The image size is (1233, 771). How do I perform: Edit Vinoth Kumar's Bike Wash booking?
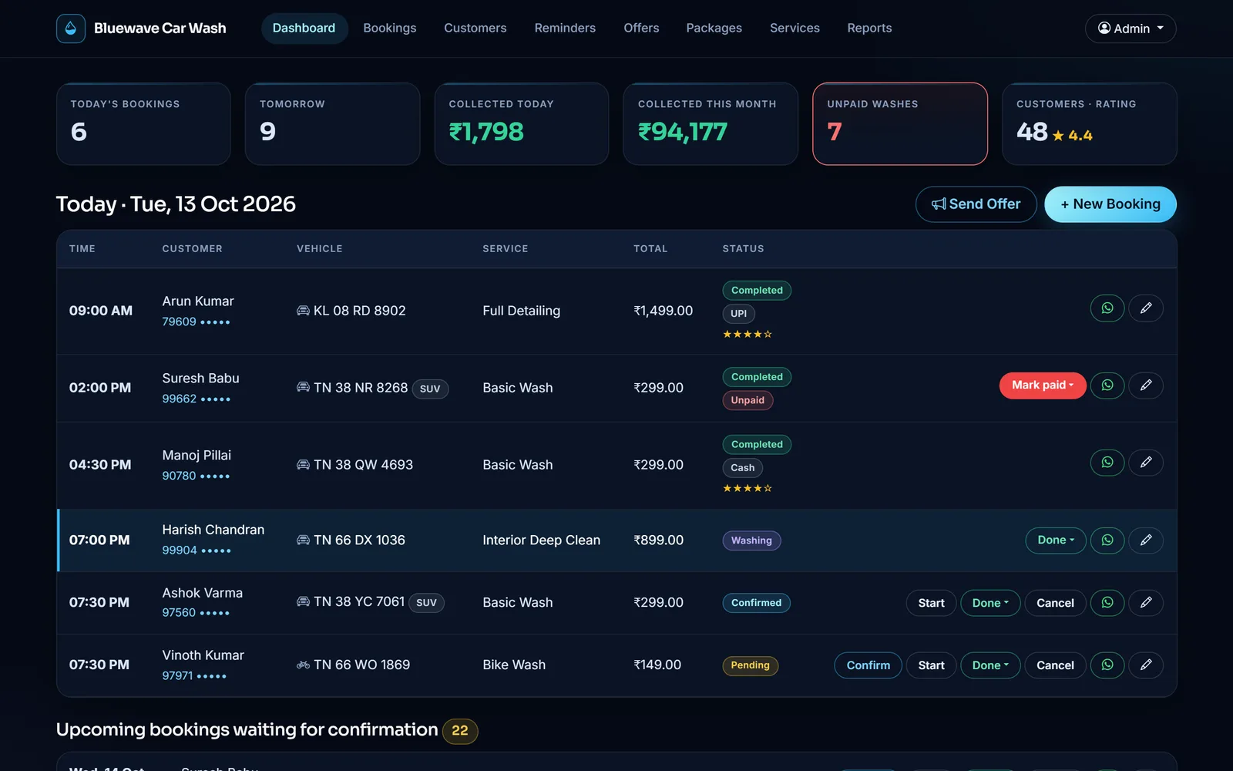click(x=1146, y=665)
